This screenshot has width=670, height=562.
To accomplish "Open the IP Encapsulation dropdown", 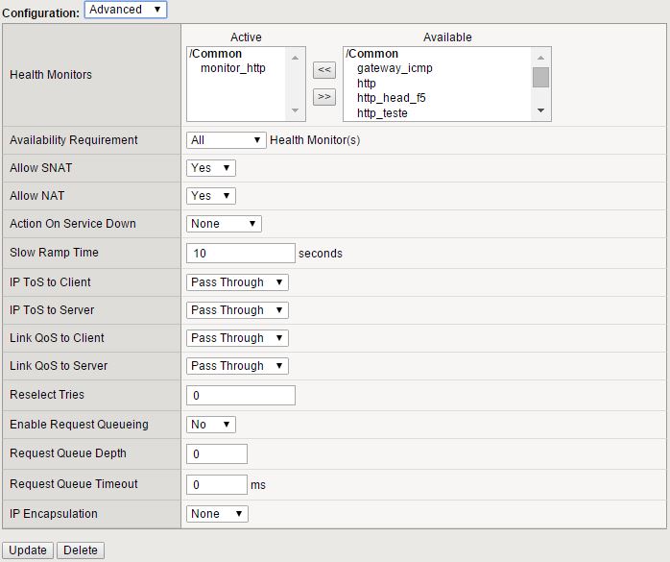I will [x=217, y=514].
